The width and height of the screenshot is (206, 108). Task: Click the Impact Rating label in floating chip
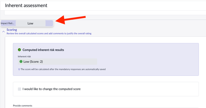point(7,23)
